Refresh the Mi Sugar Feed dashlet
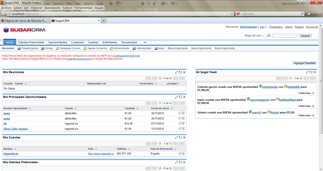Viewport: 323px width, 171px height. pos(311,72)
